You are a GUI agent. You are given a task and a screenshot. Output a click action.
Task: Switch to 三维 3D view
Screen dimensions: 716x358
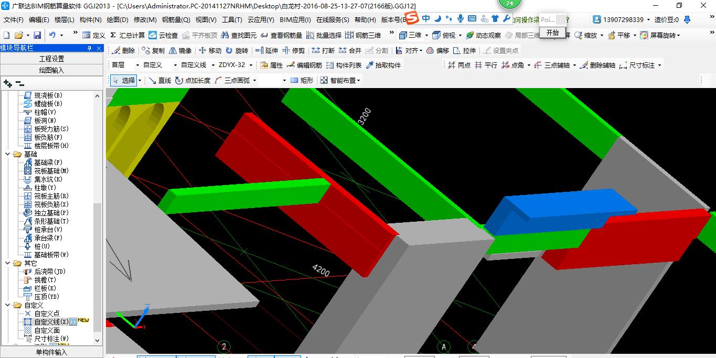[411, 35]
